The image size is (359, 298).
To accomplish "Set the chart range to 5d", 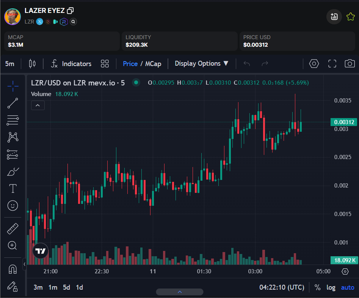I will point(66,287).
